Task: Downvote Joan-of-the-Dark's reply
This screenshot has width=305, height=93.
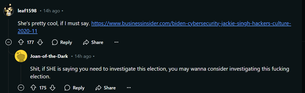Action: coord(53,88)
